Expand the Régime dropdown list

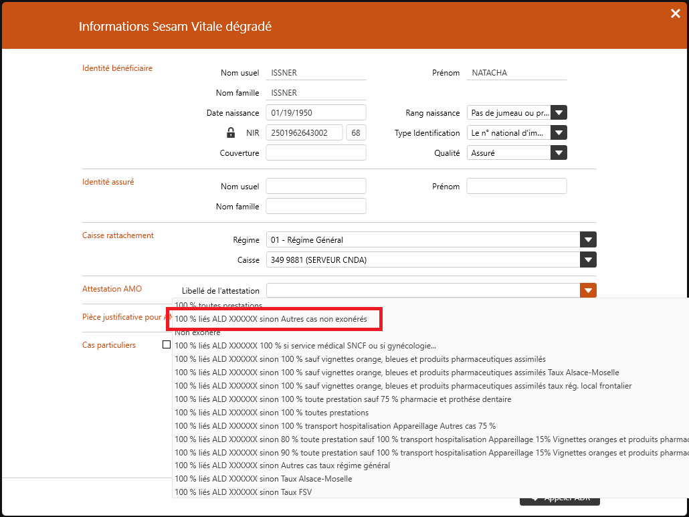coord(588,240)
